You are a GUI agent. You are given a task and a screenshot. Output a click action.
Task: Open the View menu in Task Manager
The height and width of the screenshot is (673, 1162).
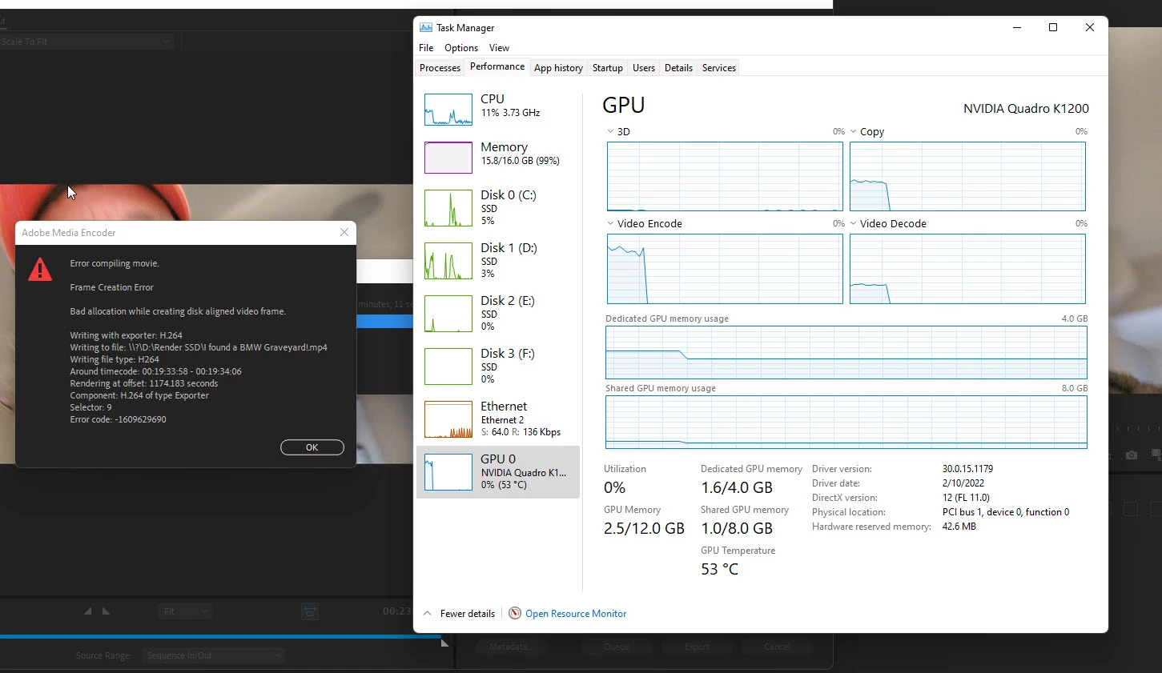499,48
